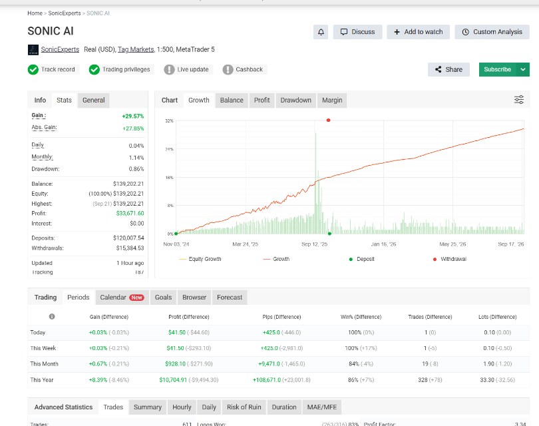
Task: Open the Browser tab
Action: pos(194,298)
